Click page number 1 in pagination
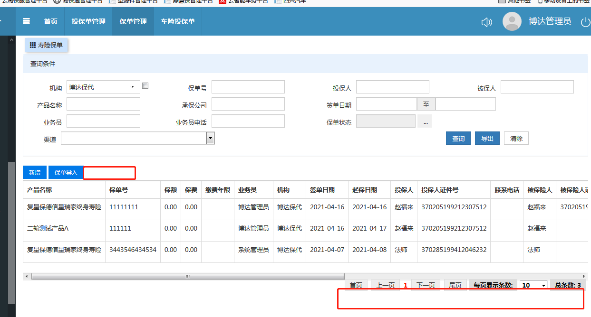 tap(406, 285)
